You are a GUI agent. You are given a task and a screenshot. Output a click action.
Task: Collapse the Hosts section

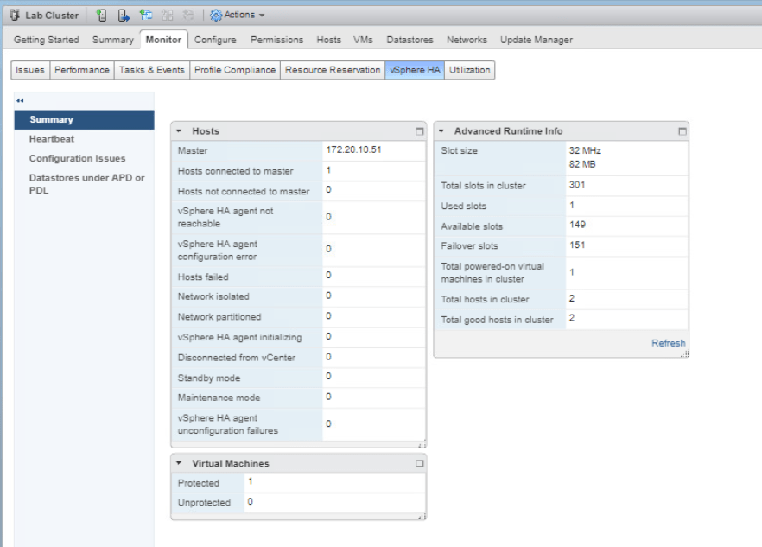179,131
